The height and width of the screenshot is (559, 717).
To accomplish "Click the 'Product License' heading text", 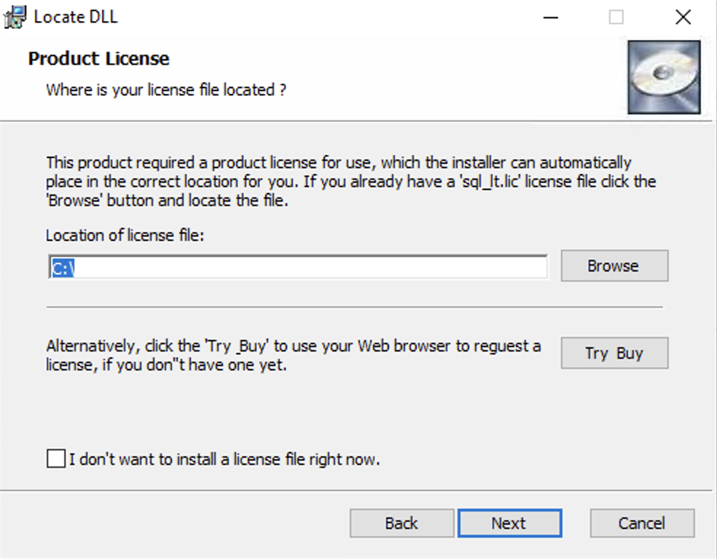I will [x=98, y=58].
